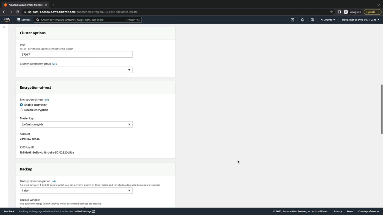
Task: Click the browser address bar URL
Action: [83, 12]
